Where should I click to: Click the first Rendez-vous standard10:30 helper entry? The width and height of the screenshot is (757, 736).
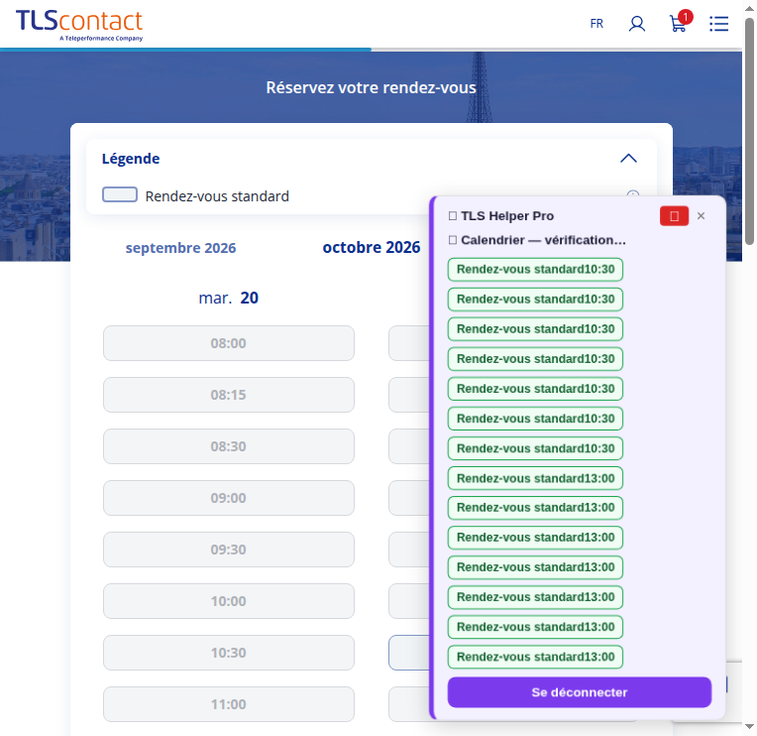pyautogui.click(x=535, y=269)
